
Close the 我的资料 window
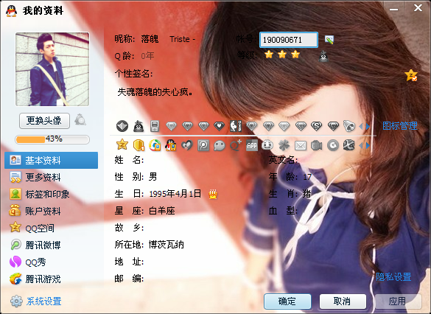[x=418, y=8]
